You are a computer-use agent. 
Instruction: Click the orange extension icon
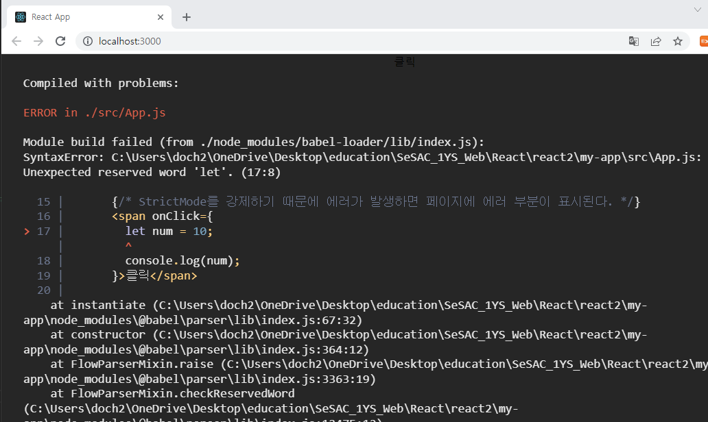pyautogui.click(x=703, y=41)
